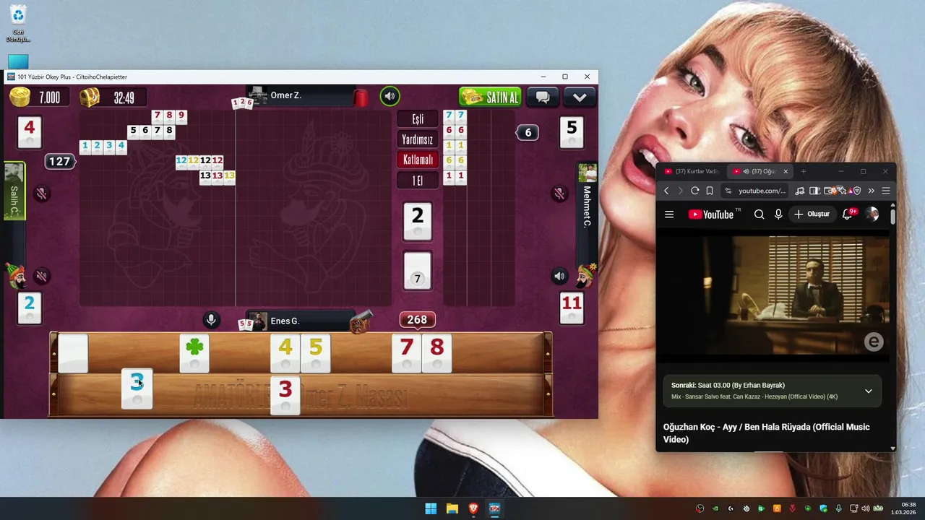Toggle the green game sound button
The image size is (925, 520).
tap(390, 96)
